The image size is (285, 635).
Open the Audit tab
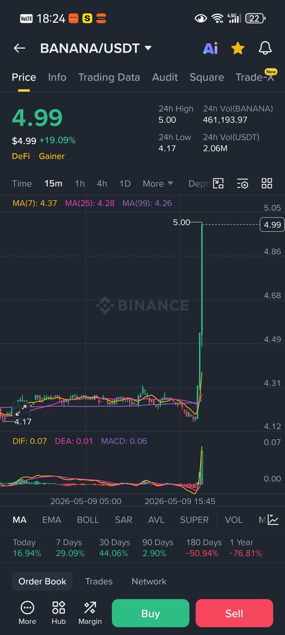point(165,77)
